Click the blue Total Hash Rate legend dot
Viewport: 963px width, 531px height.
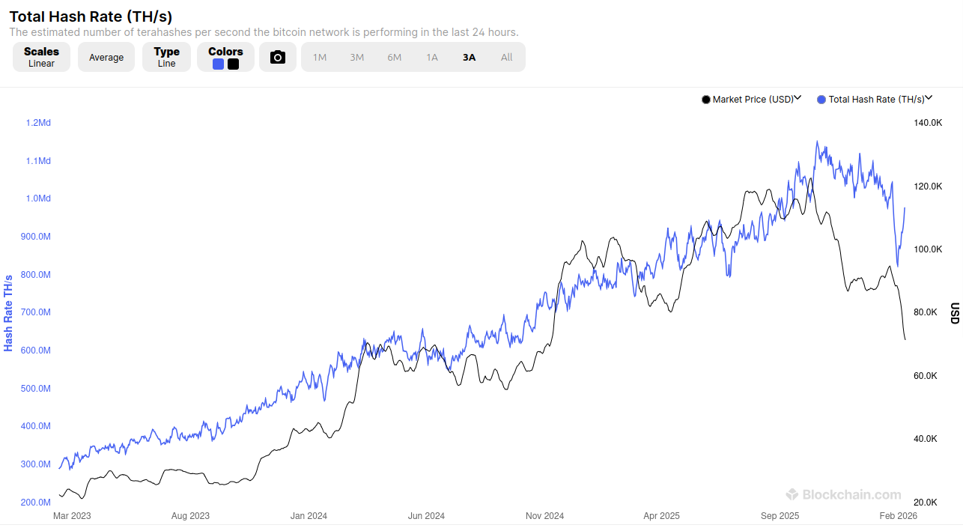(821, 100)
